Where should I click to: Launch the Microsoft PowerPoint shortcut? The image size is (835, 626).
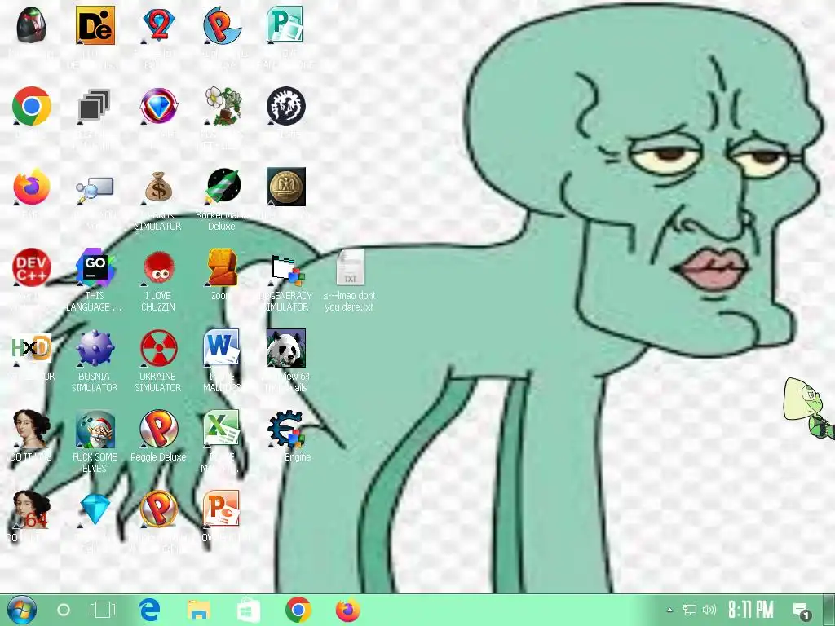coord(222,510)
